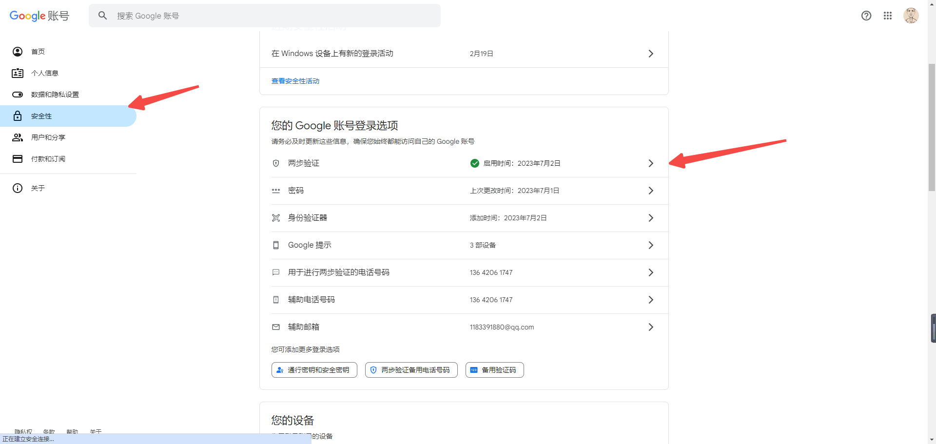936x444 pixels.
Task: Click the 您的设备 section heading
Action: click(292, 420)
